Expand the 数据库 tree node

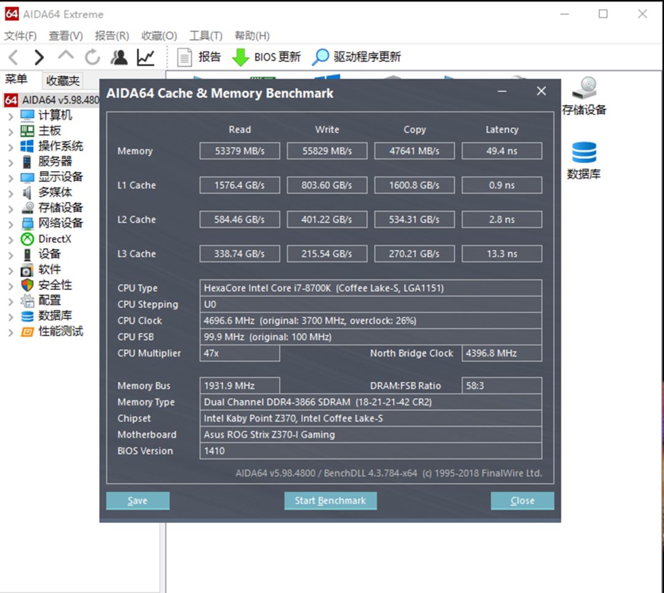(x=10, y=317)
